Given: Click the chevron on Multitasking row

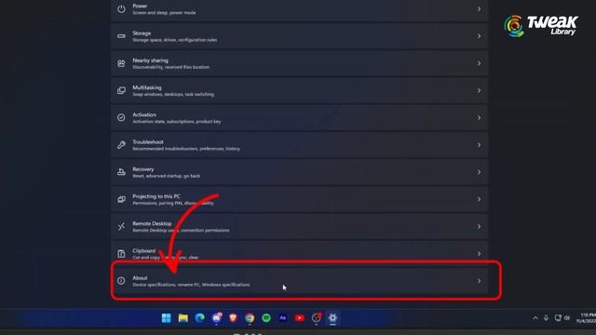Looking at the screenshot, I should point(479,90).
